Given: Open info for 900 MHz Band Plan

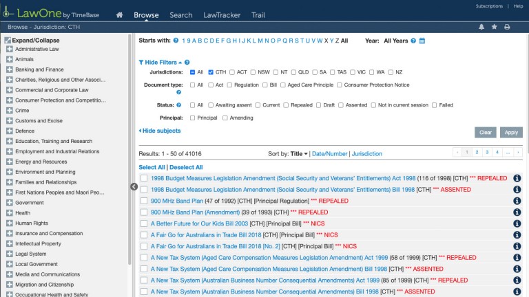Looking at the screenshot, I should coord(517,201).
